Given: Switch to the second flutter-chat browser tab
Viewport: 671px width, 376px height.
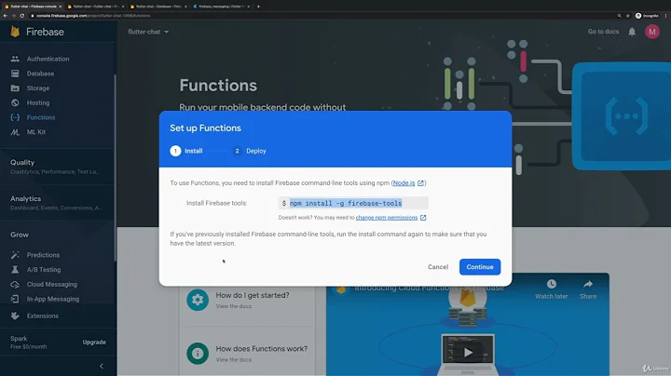Looking at the screenshot, I should [x=96, y=7].
